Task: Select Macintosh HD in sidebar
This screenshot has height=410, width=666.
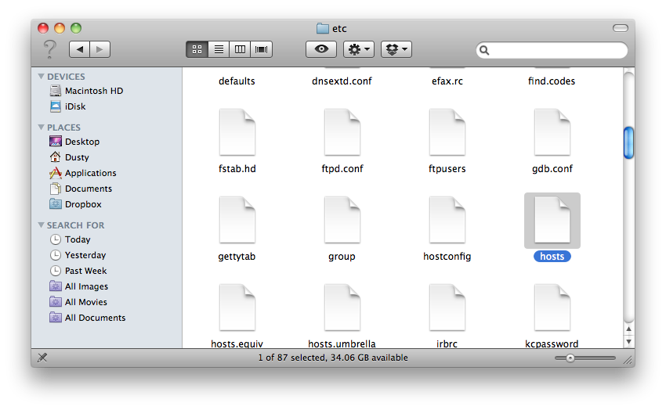Action: pyautogui.click(x=87, y=91)
